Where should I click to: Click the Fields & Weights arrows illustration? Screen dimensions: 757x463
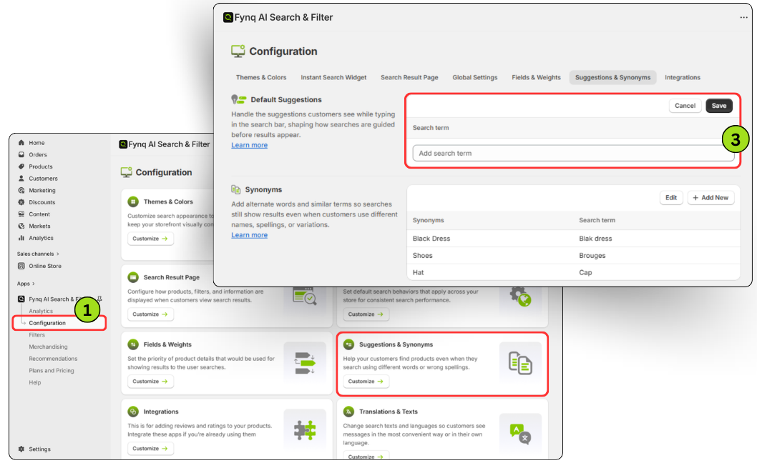click(305, 363)
